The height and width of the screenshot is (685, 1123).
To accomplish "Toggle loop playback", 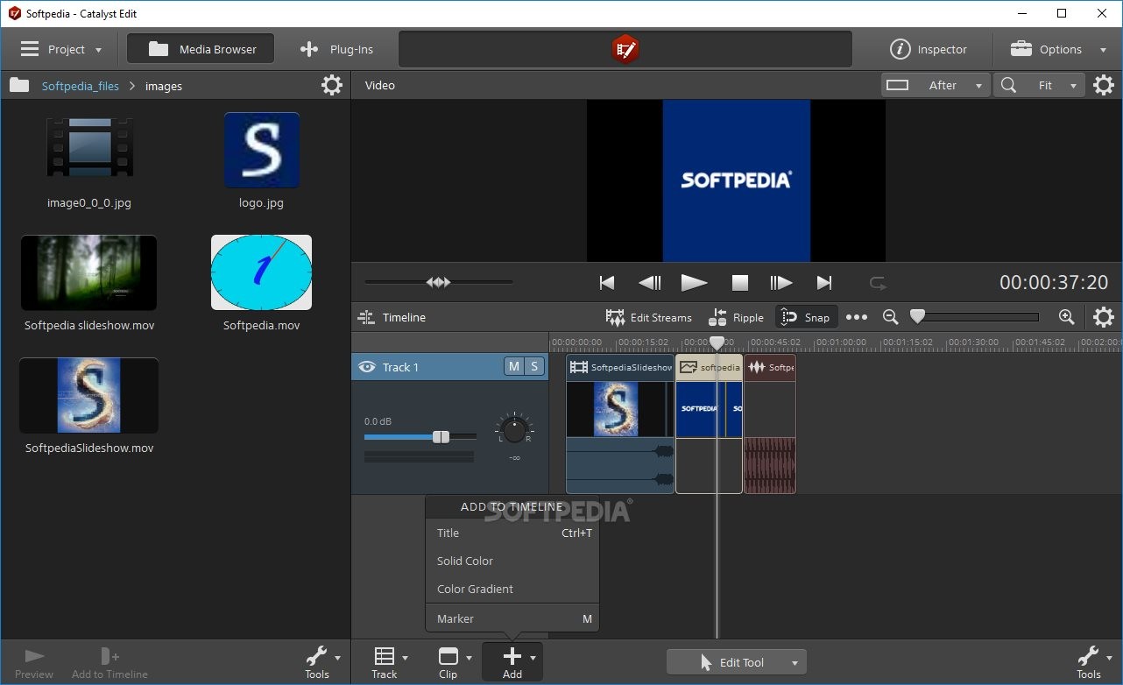I will (x=878, y=282).
